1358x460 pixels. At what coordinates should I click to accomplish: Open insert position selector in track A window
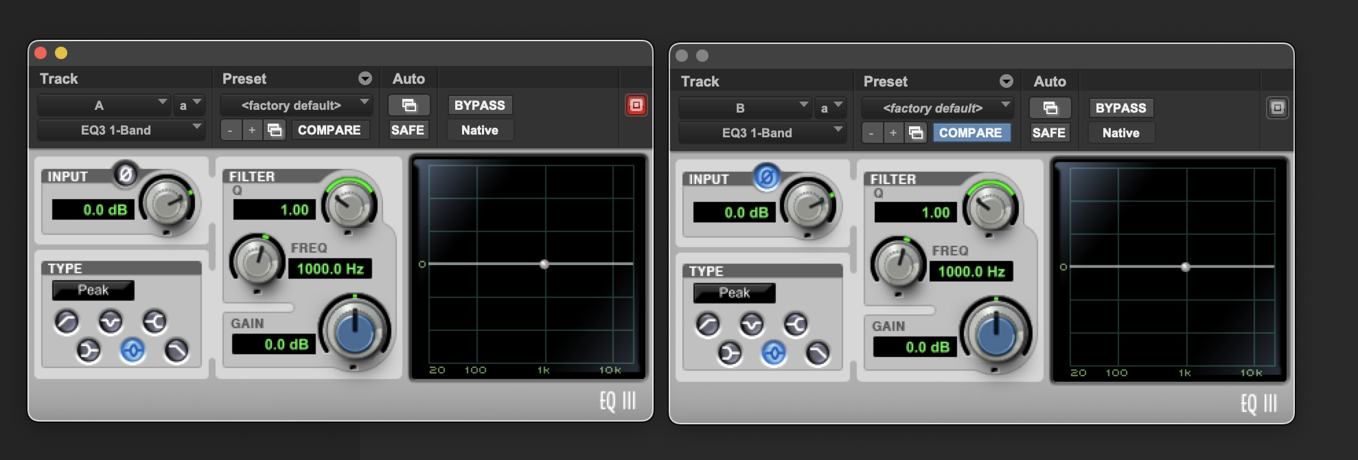tap(189, 105)
